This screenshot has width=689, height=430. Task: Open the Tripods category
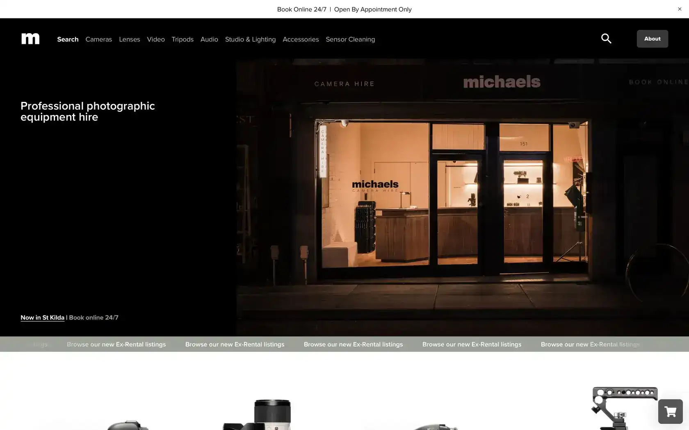coord(183,39)
